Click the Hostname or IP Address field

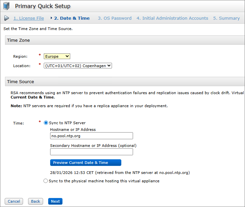[x=92, y=136]
